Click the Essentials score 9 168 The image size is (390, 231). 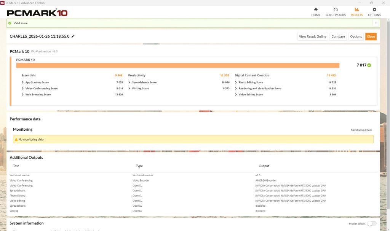[x=119, y=76]
